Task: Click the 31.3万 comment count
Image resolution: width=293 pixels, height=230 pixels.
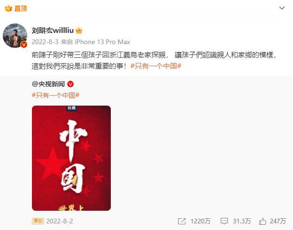Action: [242, 221]
